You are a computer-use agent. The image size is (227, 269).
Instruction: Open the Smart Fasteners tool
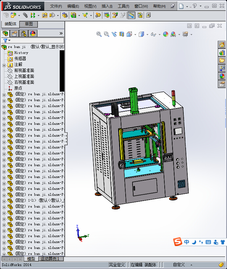click(x=45, y=15)
